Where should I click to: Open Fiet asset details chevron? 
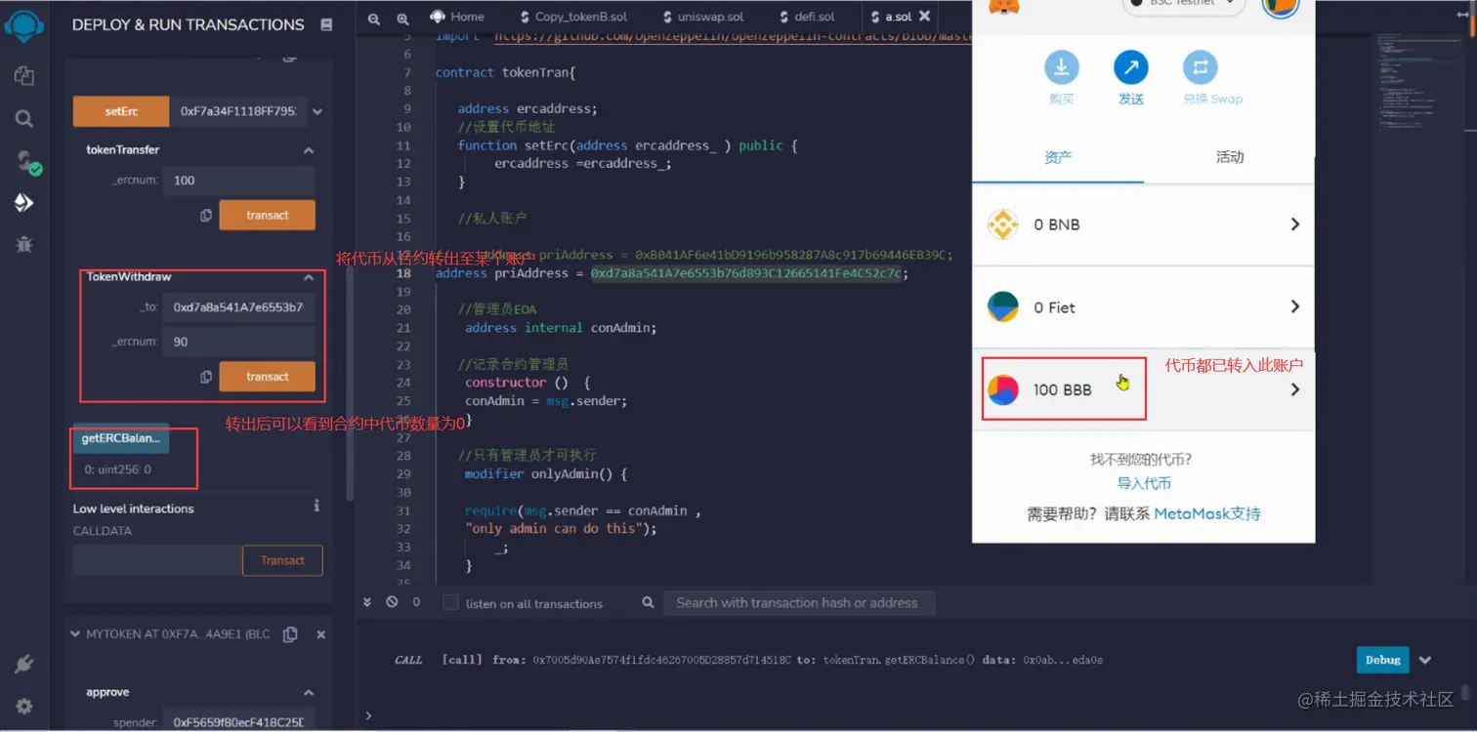click(x=1295, y=306)
